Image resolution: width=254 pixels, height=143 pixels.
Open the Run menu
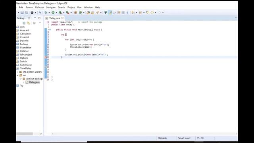[79, 8]
